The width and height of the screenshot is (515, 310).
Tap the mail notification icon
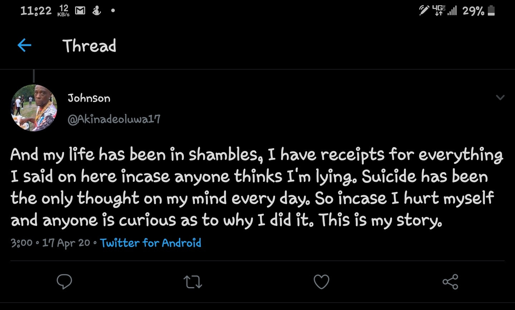(80, 11)
